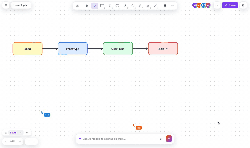Open the comments panel icon
This screenshot has width=250, height=148.
tap(217, 5)
